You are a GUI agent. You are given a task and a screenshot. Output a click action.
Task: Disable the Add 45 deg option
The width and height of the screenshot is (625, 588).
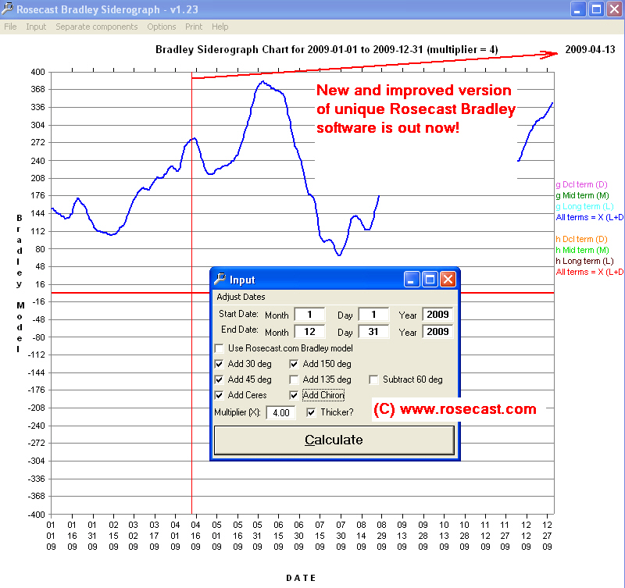pyautogui.click(x=220, y=380)
